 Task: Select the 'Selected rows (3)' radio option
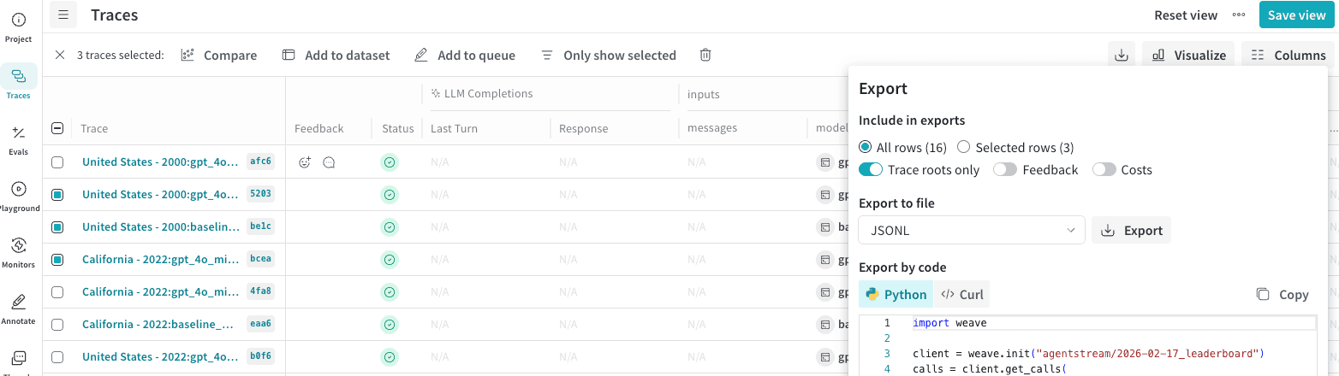coord(1015,147)
